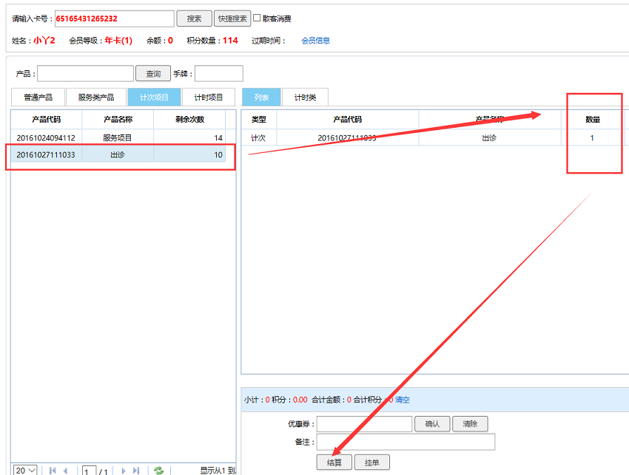Click the 清空 link in totals bar

coord(402,400)
